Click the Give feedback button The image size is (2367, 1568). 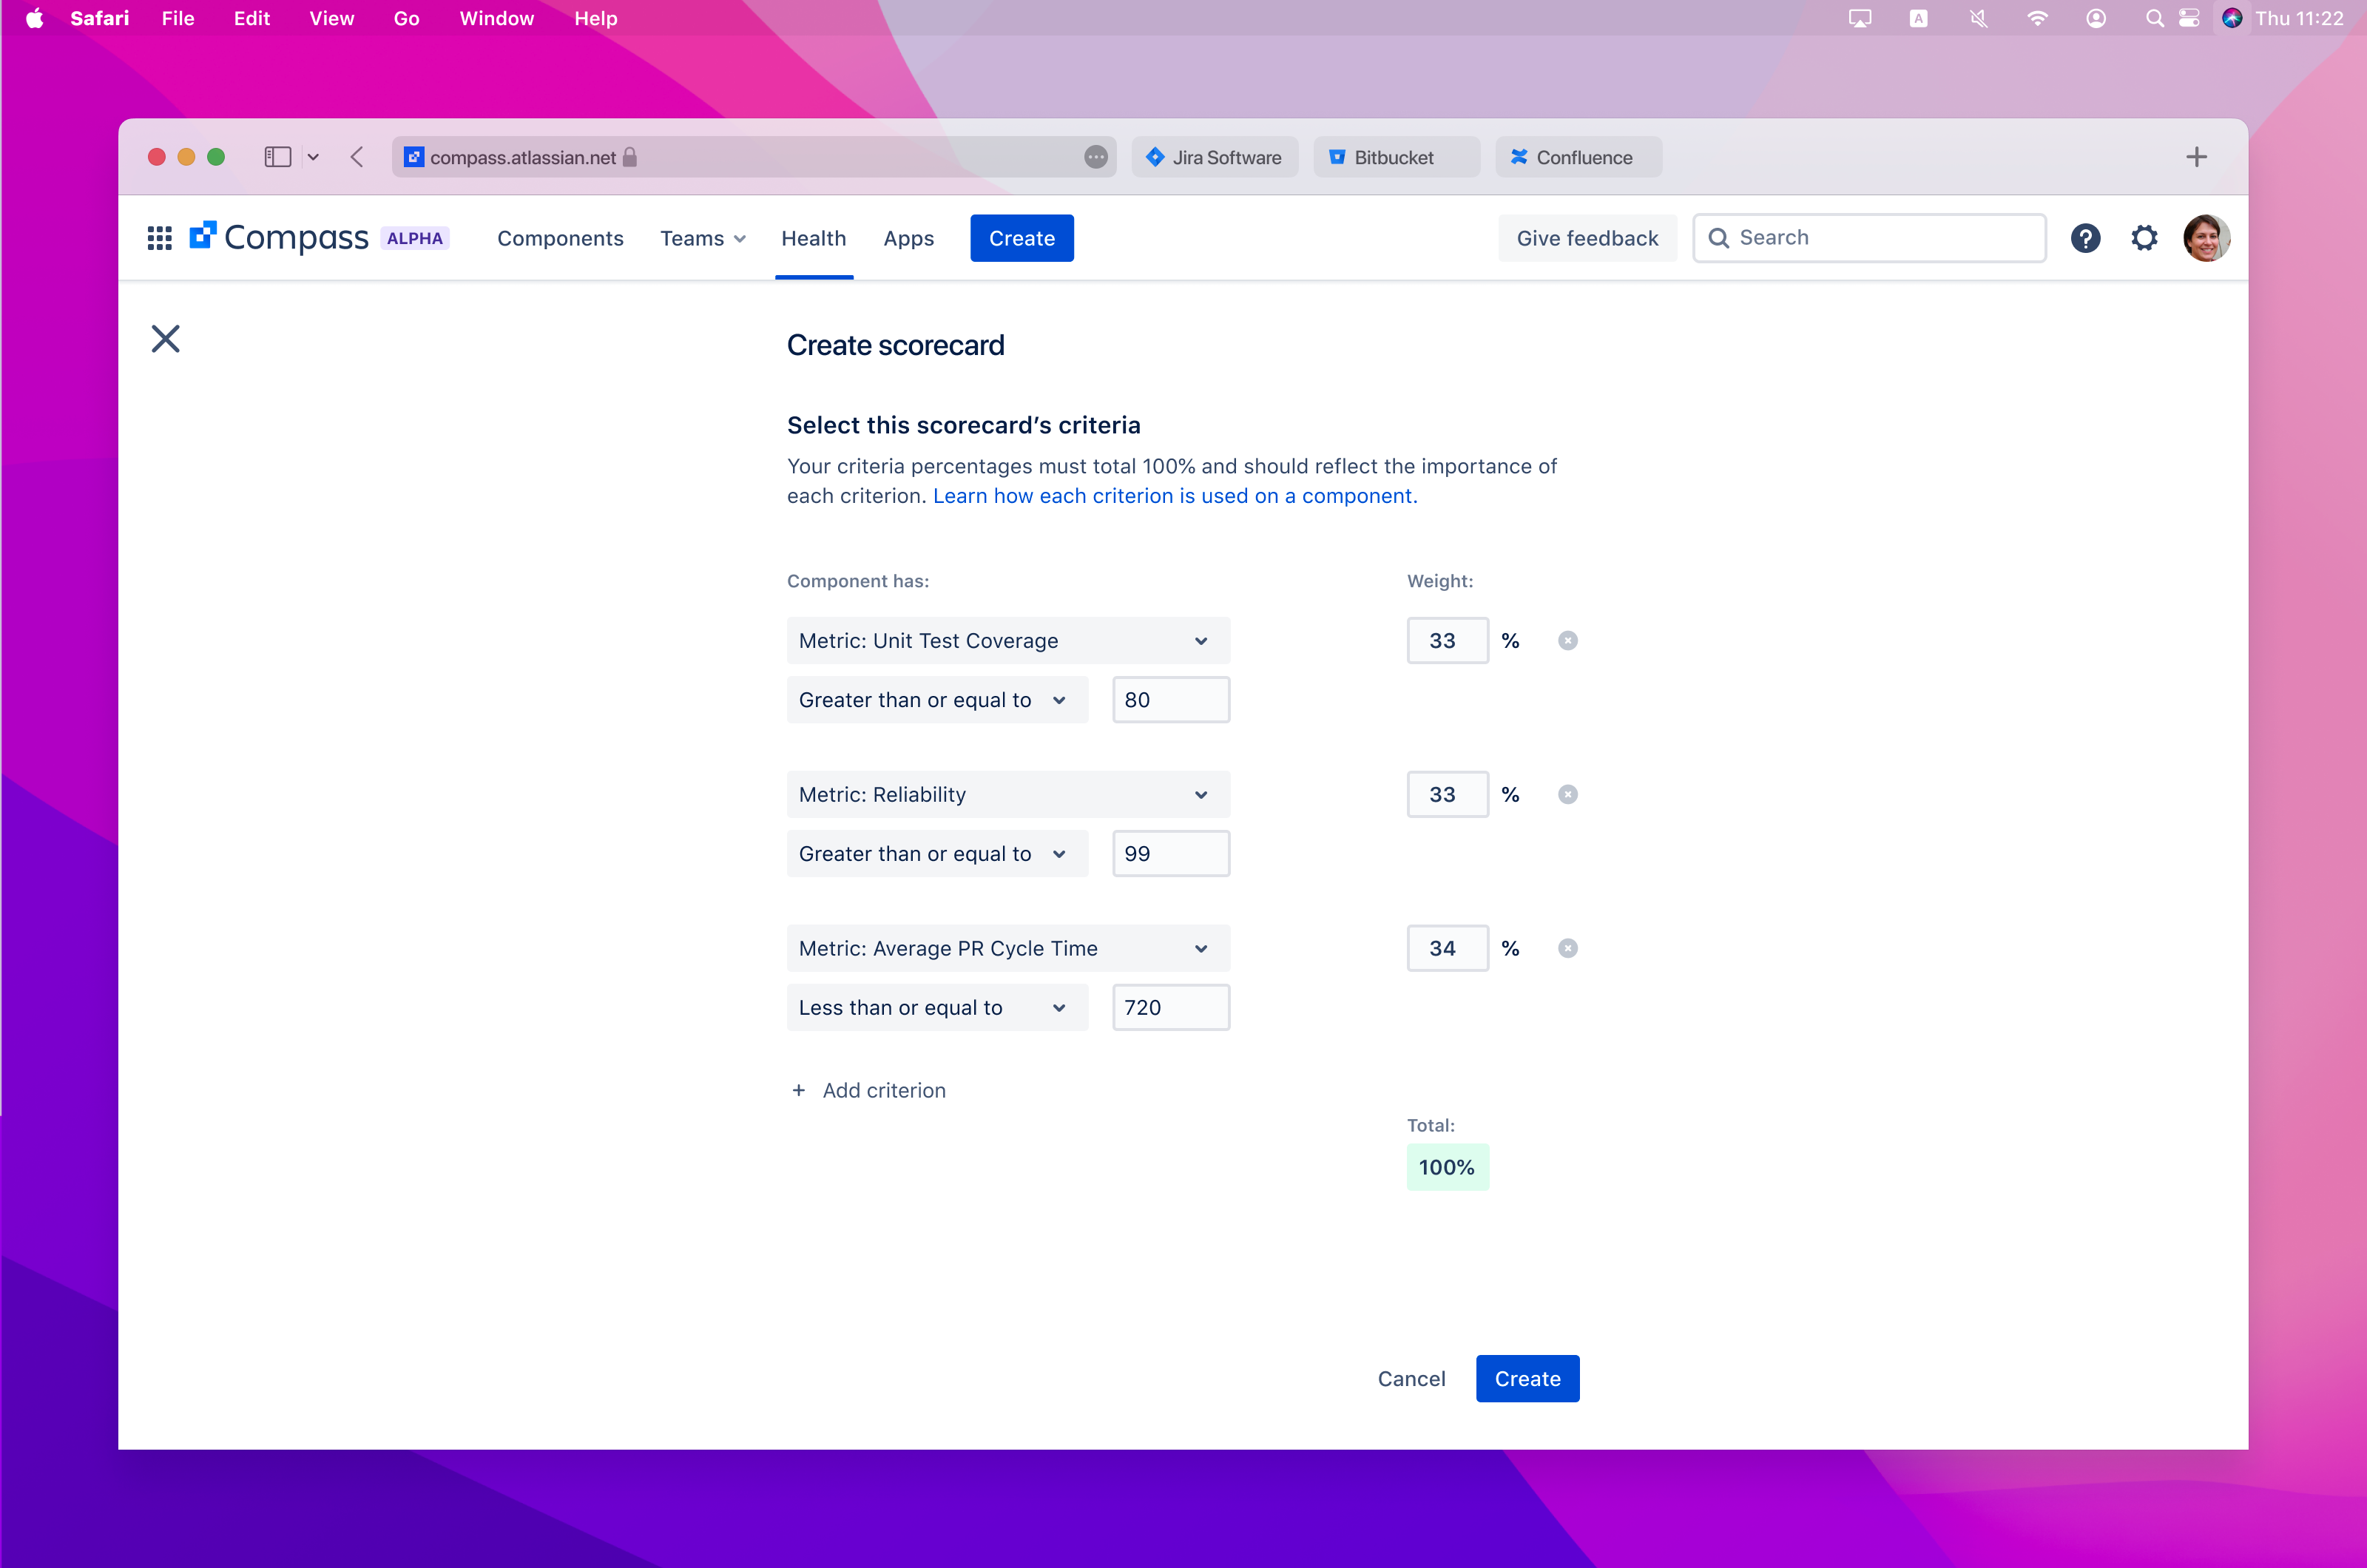coord(1587,238)
